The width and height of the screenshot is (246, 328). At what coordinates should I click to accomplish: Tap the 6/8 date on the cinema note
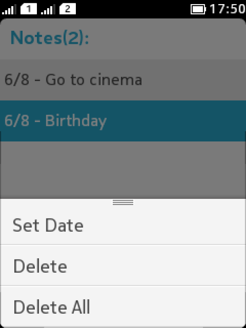coord(17,80)
